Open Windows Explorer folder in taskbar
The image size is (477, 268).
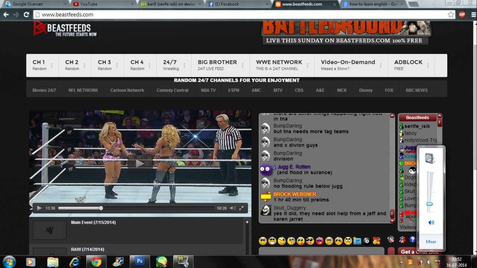[x=53, y=262]
